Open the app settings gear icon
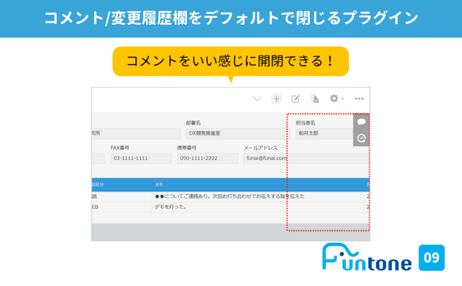Image resolution: width=462 pixels, height=286 pixels. 334,98
